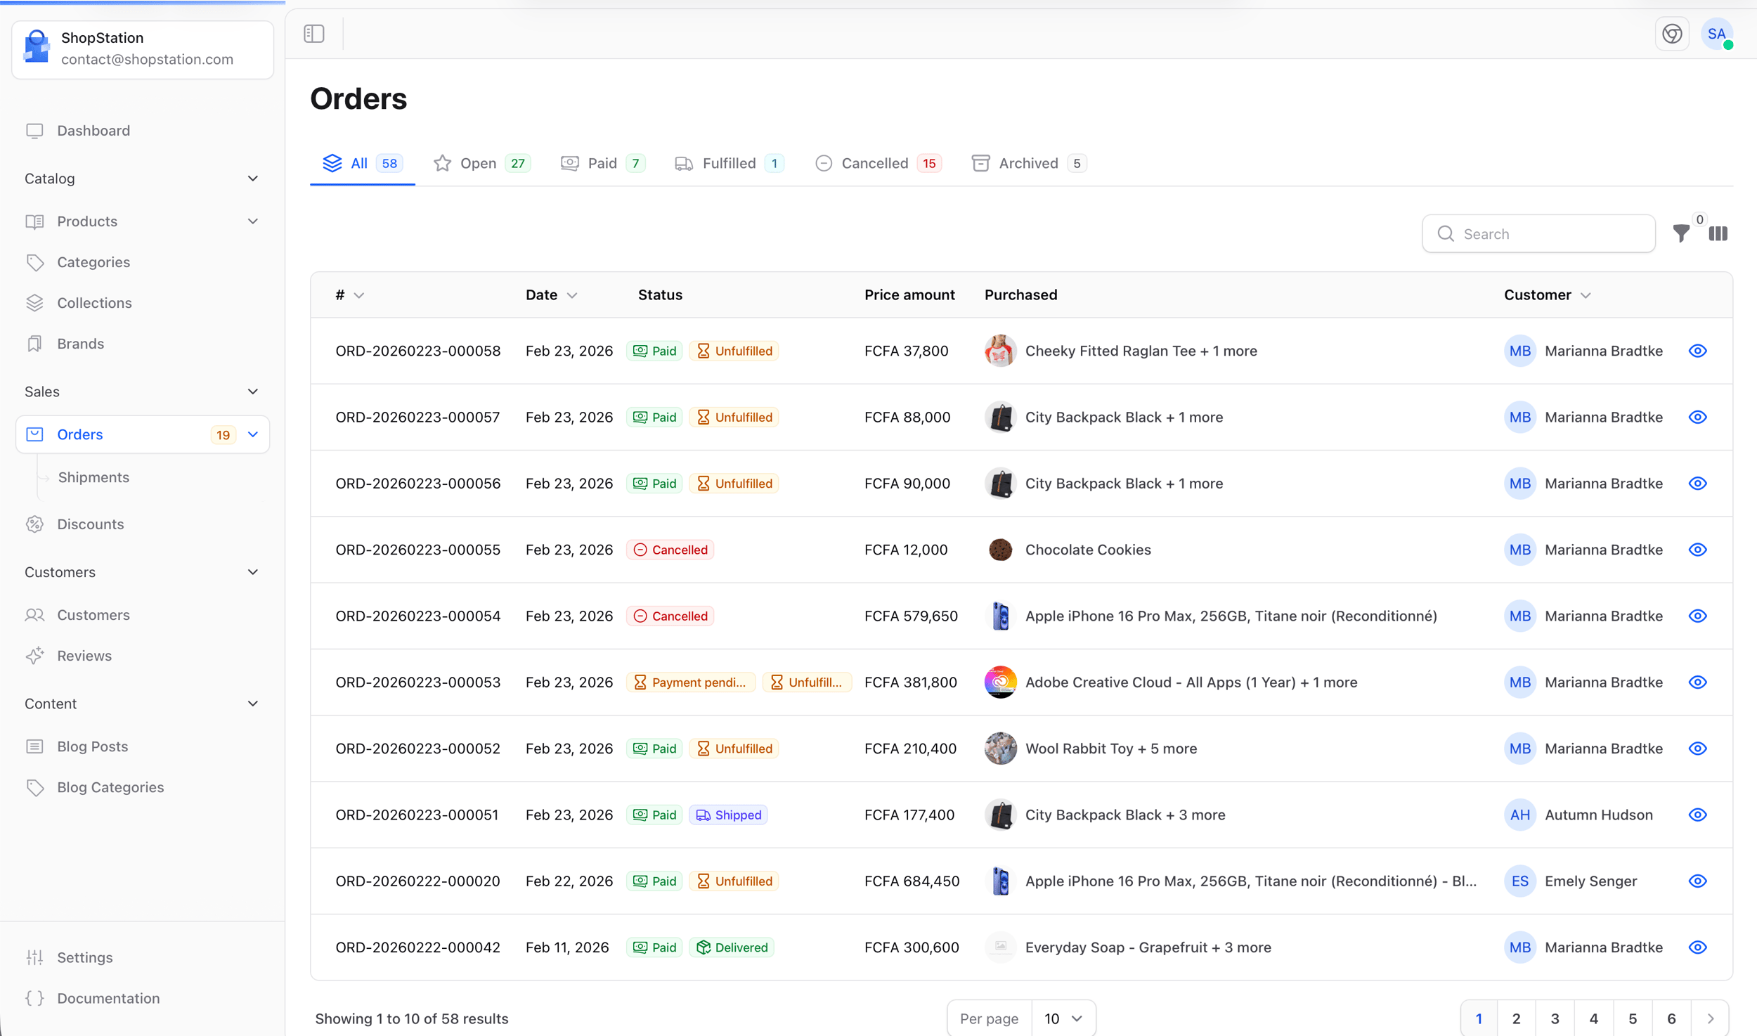This screenshot has height=1036, width=1757.
Task: Click the Blog Posts newspaper icon
Action: (x=34, y=746)
